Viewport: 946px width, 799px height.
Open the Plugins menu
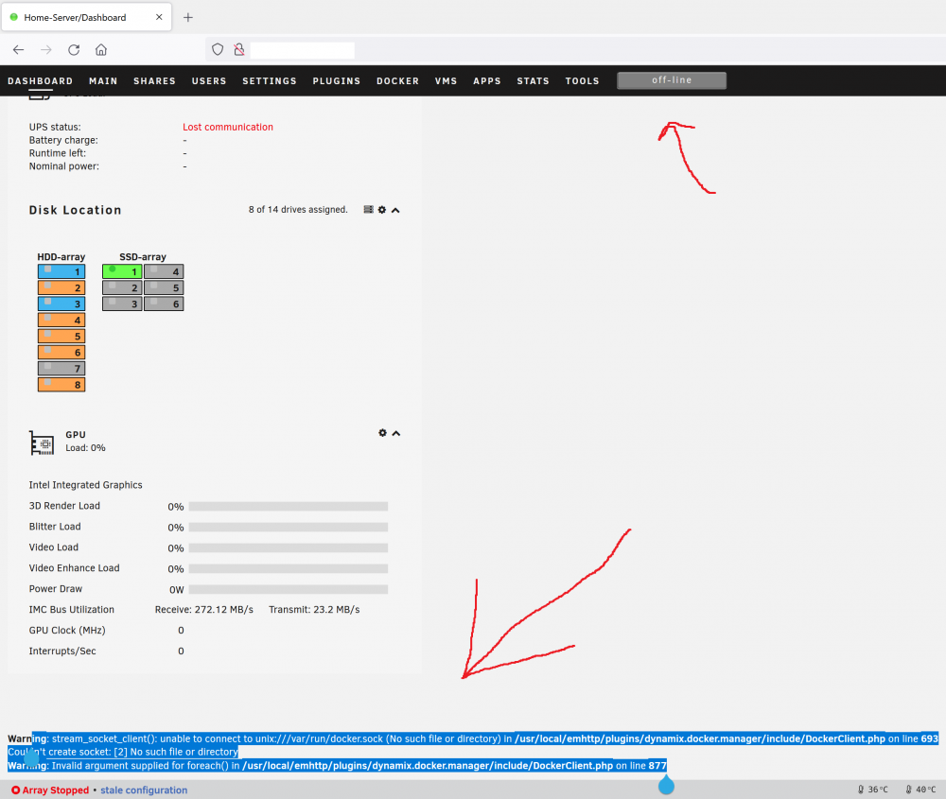(337, 80)
